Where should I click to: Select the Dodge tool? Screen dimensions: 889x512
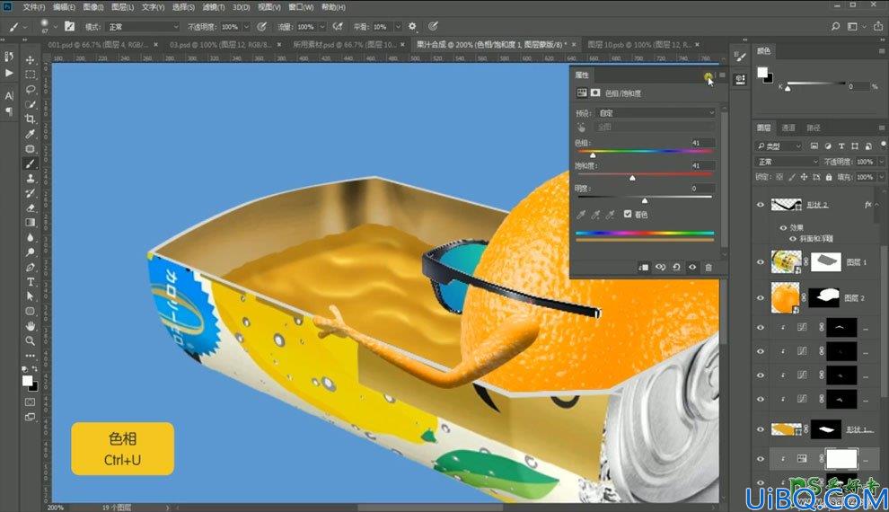point(30,252)
